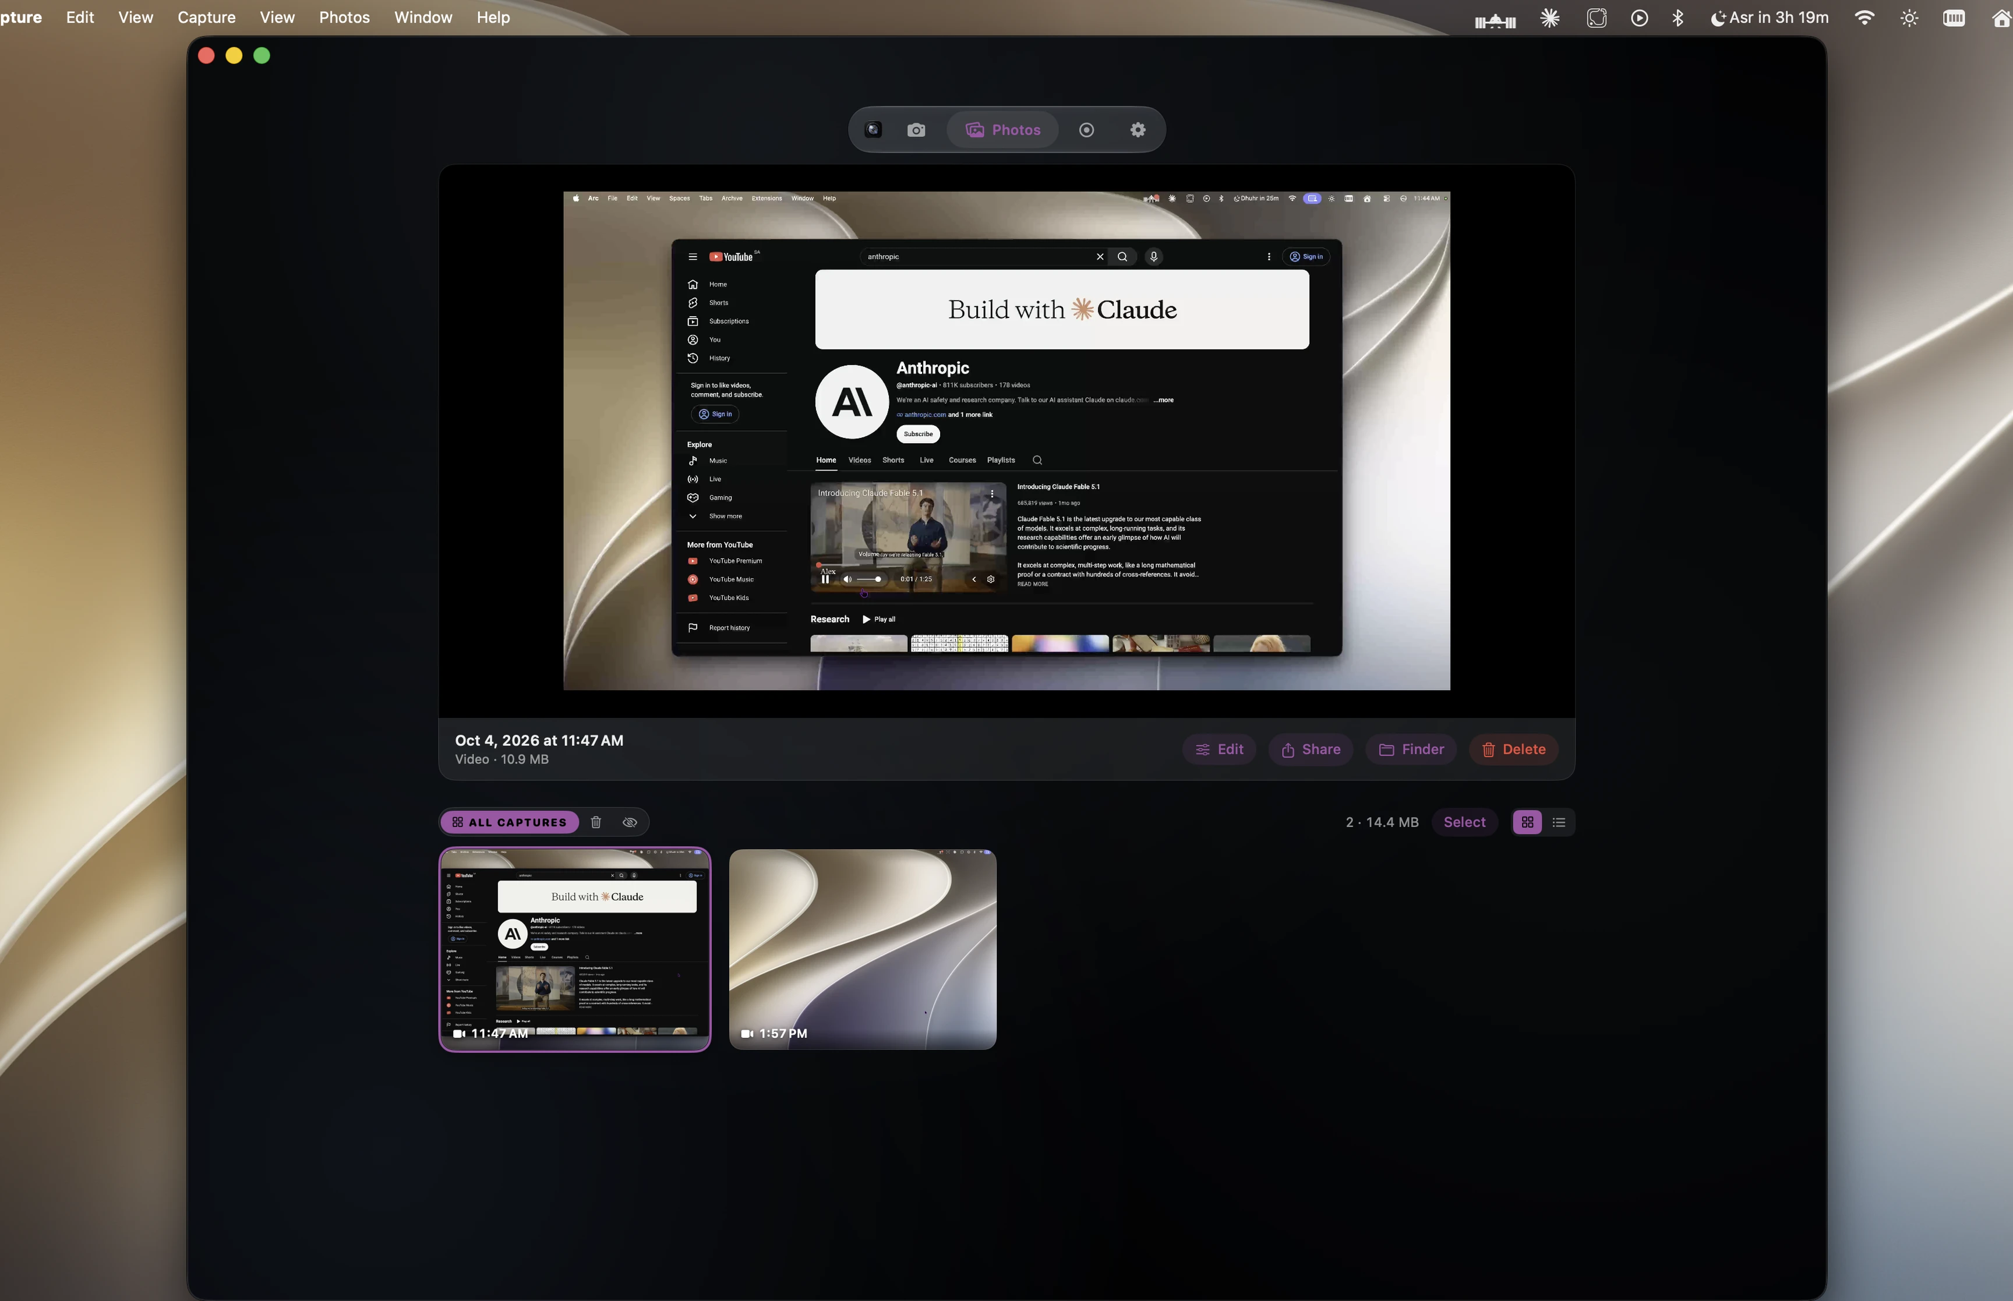This screenshot has width=2013, height=1301.
Task: Select the camera icon in top toolbar
Action: pos(916,130)
